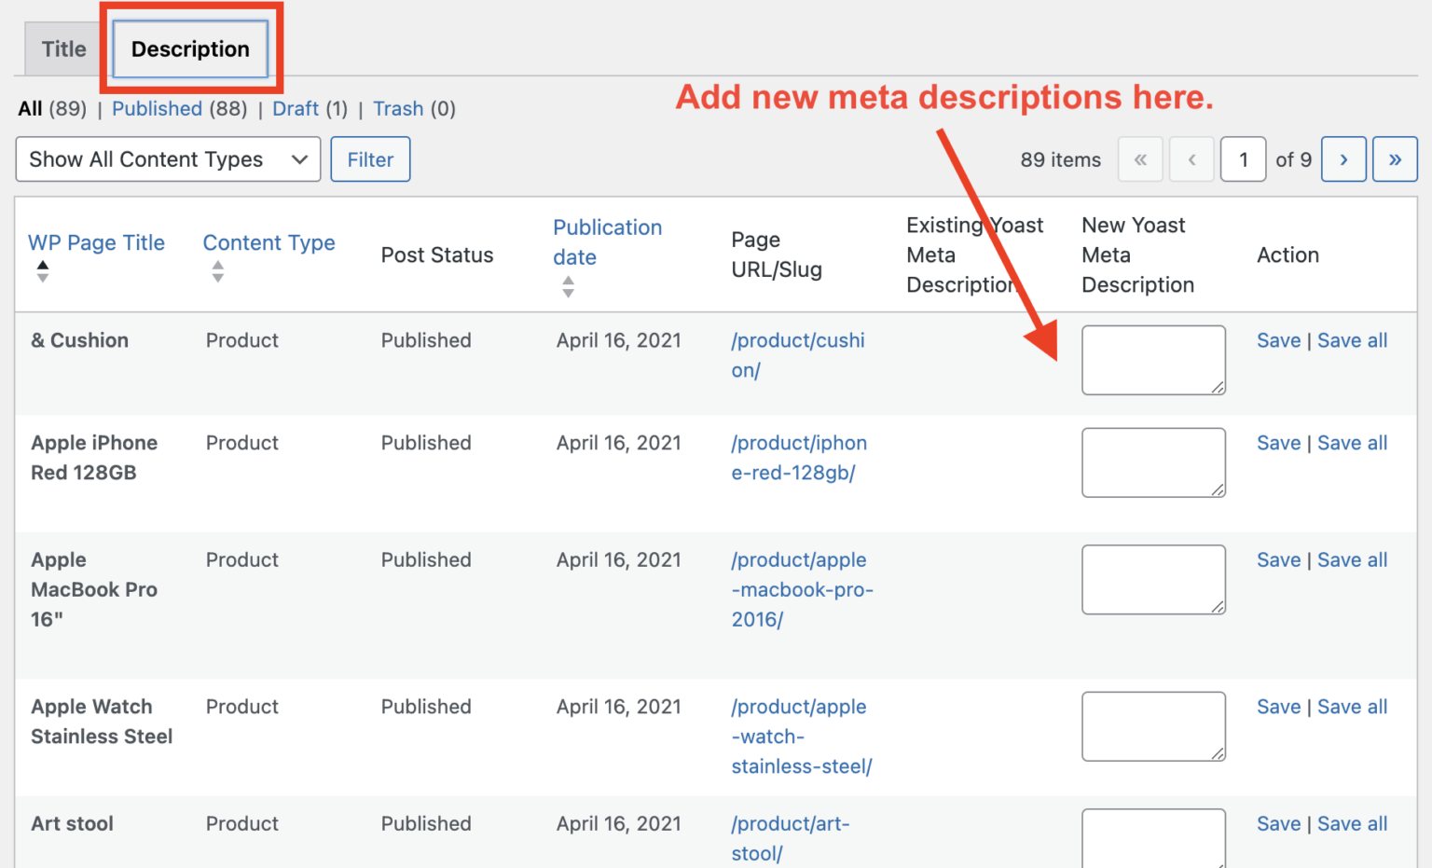Image resolution: width=1432 pixels, height=868 pixels.
Task: Apply the Filter button
Action: coord(370,158)
